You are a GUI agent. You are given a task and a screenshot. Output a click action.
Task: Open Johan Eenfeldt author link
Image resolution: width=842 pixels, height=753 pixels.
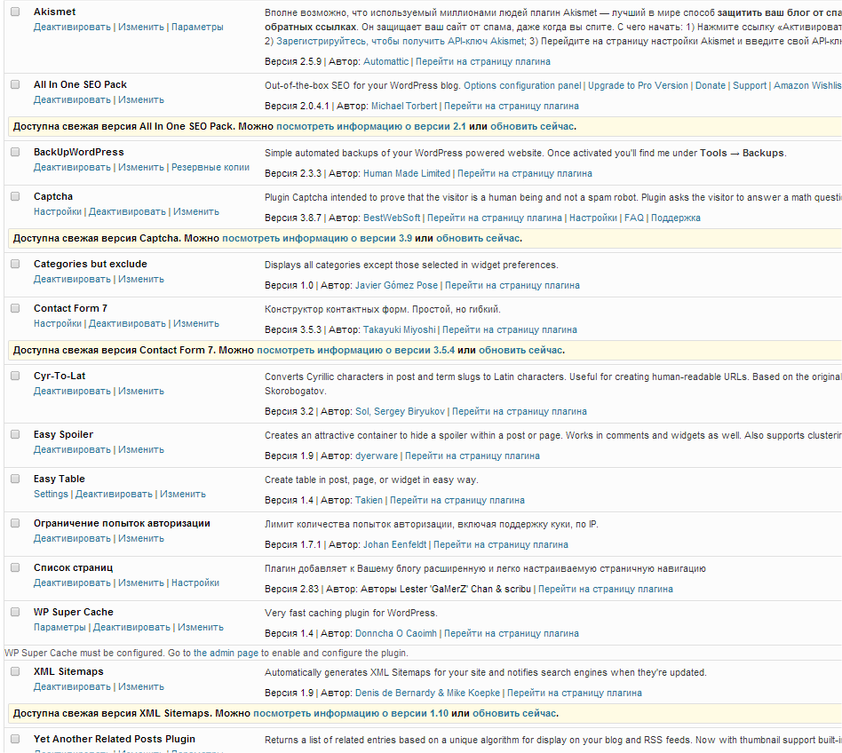point(394,544)
